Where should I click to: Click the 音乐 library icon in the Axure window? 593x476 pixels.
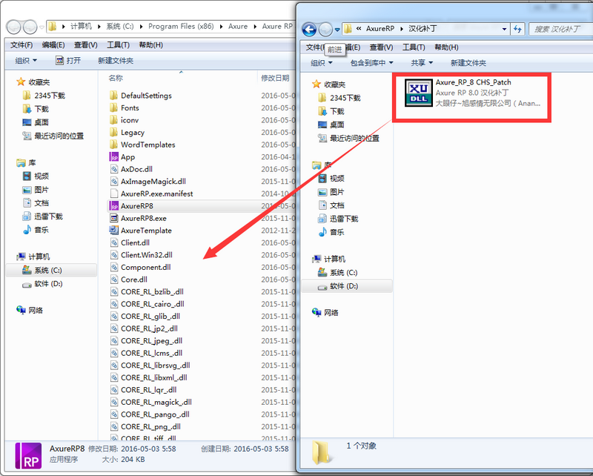coord(27,230)
